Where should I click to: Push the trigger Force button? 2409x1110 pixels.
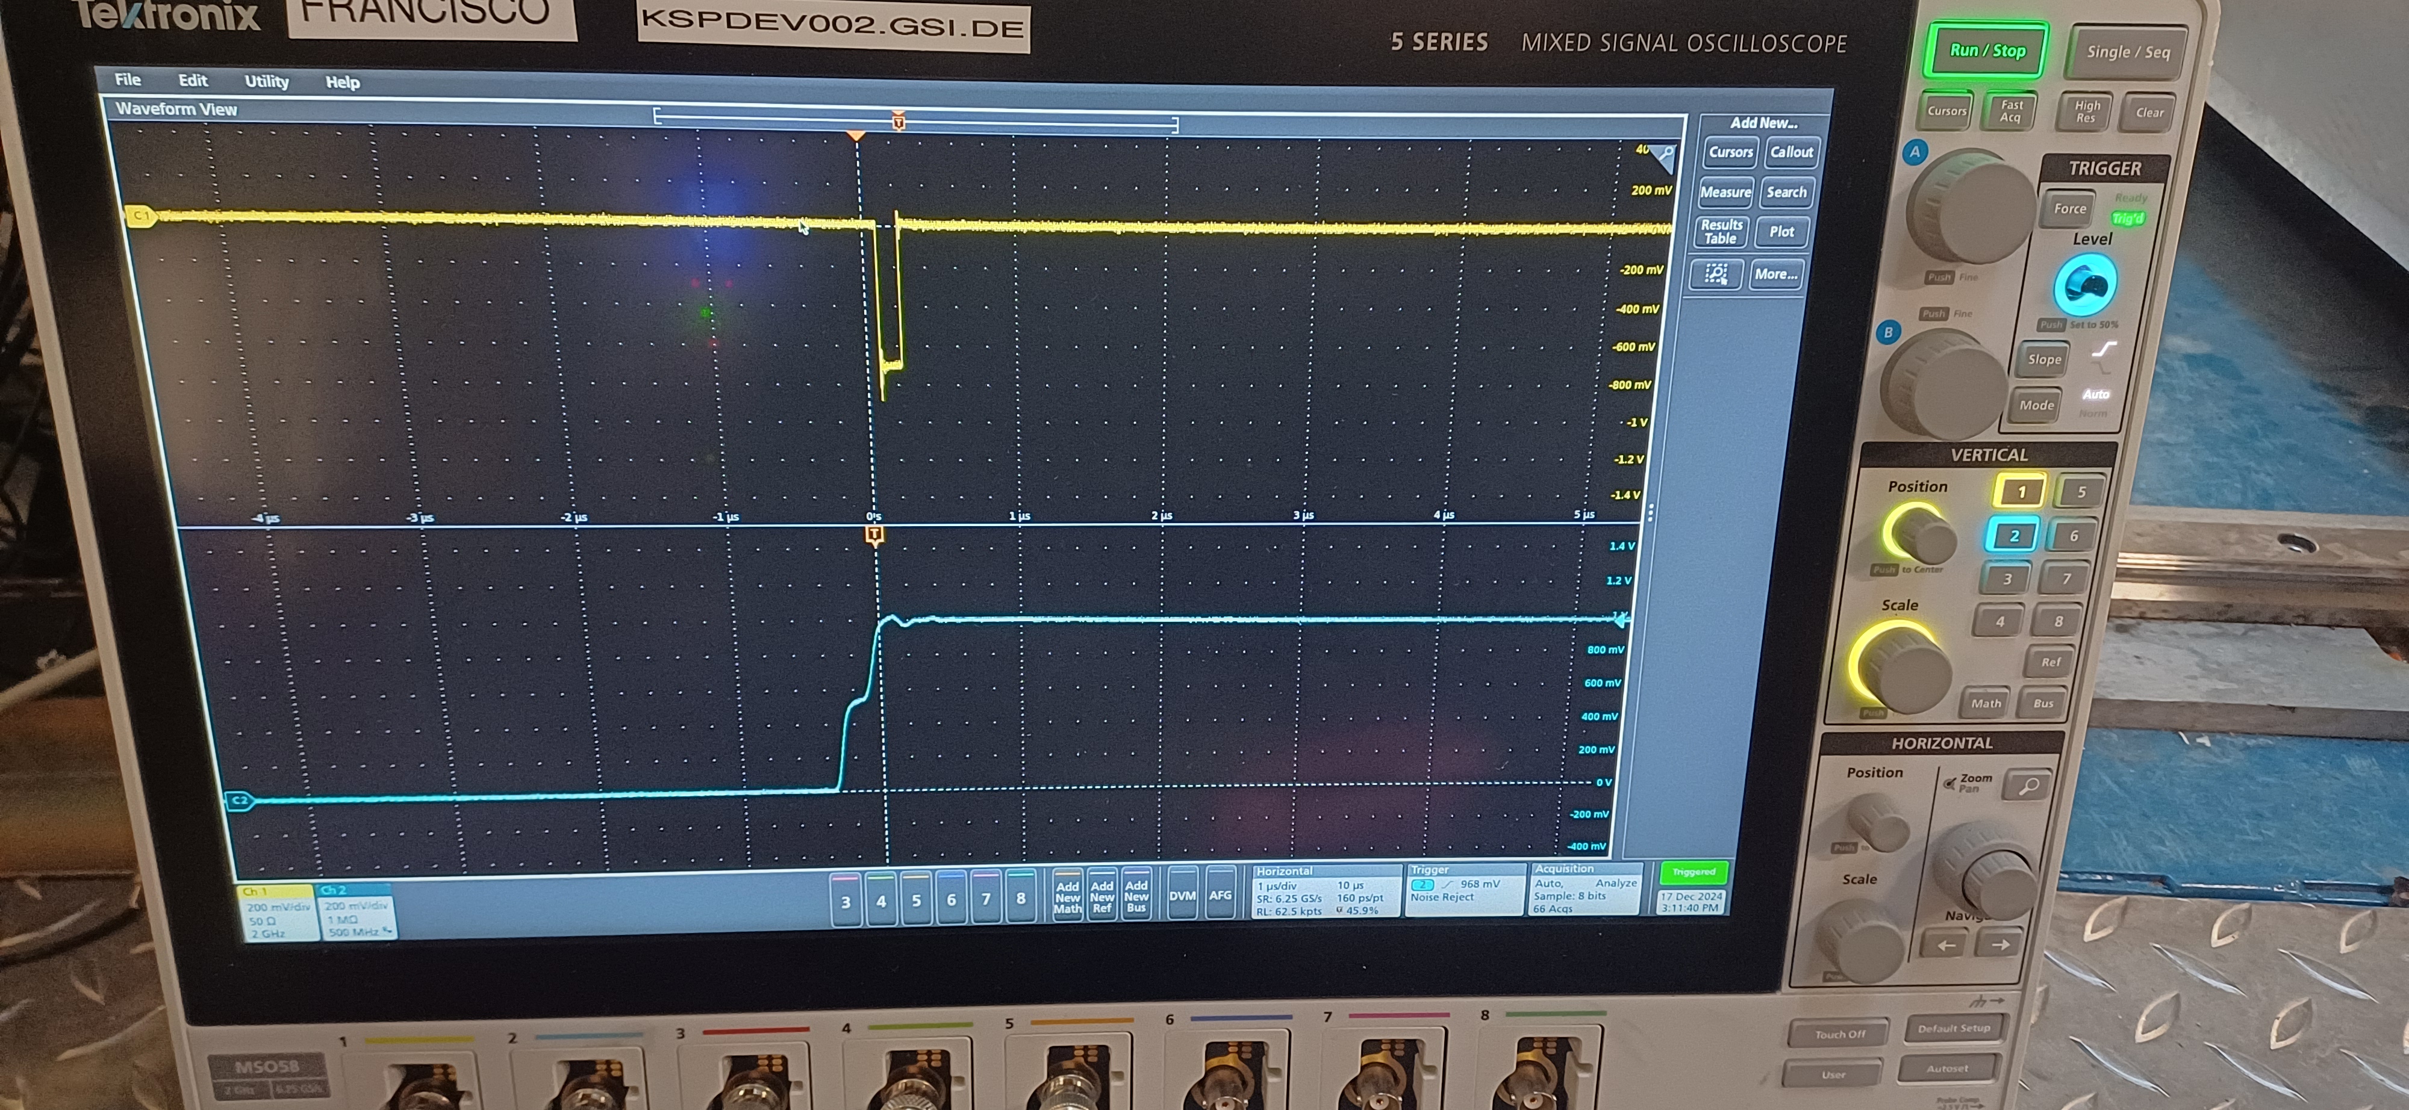tap(2069, 209)
